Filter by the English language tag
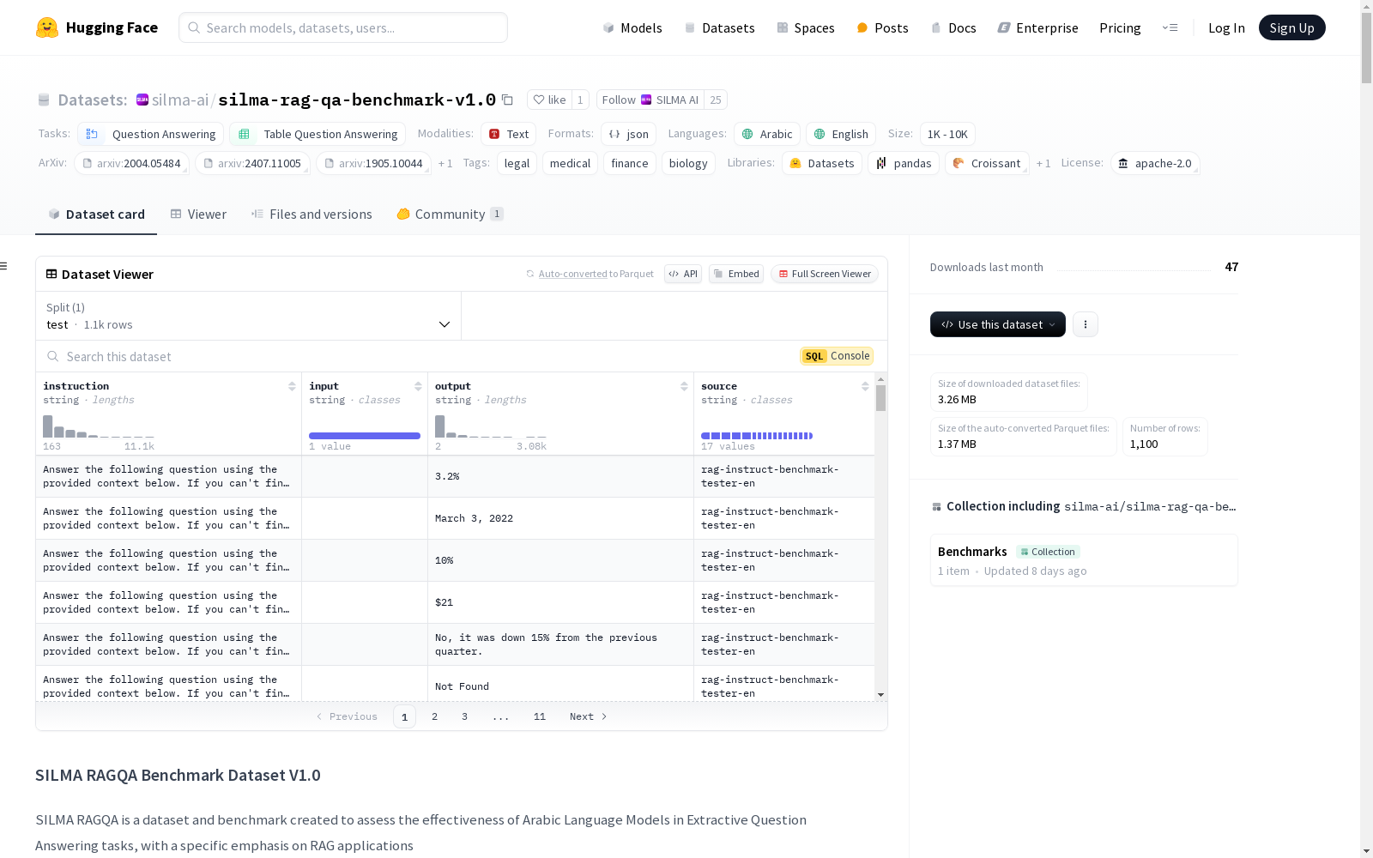This screenshot has width=1373, height=858. pos(841,134)
